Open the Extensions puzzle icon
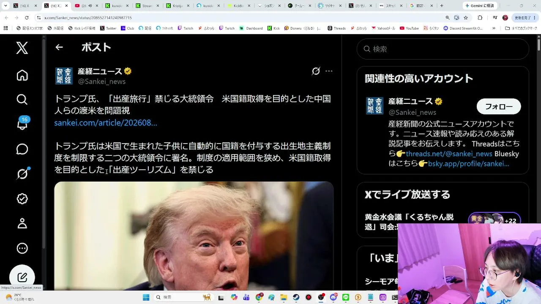The image size is (541, 304). tap(480, 18)
